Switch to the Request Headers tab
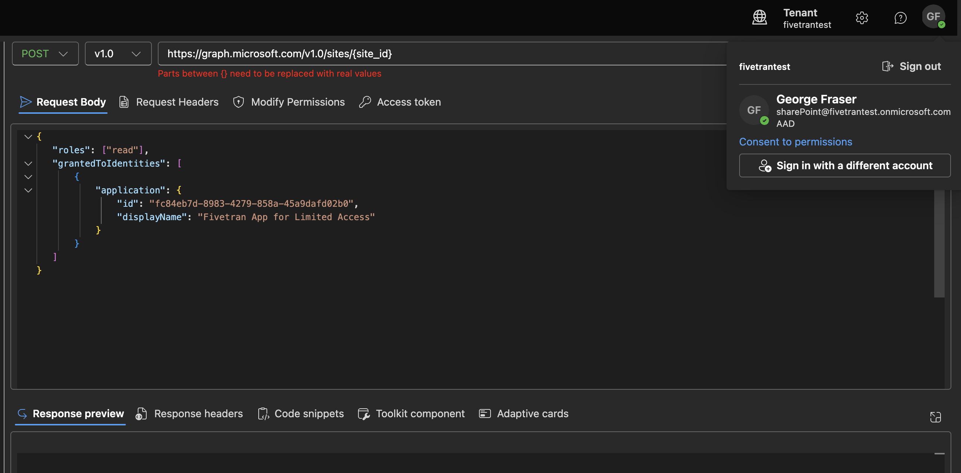 click(x=169, y=102)
